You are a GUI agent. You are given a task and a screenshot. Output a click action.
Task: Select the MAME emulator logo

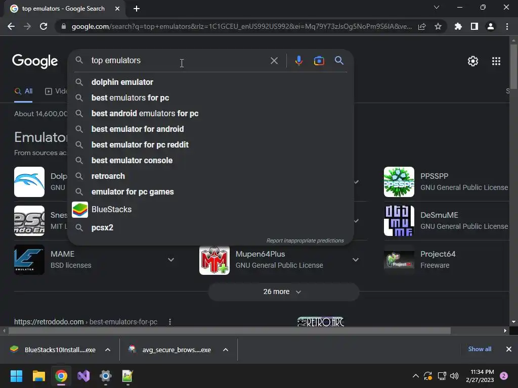point(29,260)
